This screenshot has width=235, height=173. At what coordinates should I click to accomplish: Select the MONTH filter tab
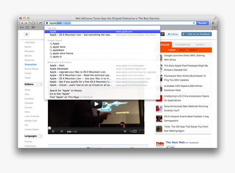193,50
